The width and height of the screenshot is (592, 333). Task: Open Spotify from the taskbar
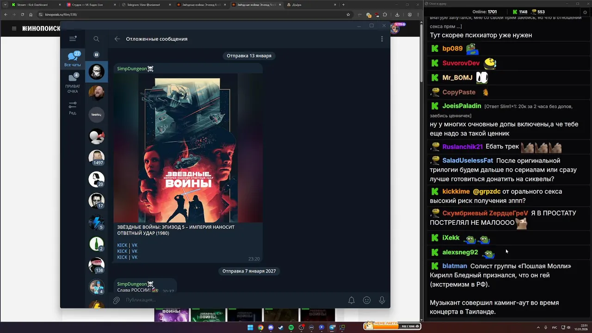pos(291,327)
